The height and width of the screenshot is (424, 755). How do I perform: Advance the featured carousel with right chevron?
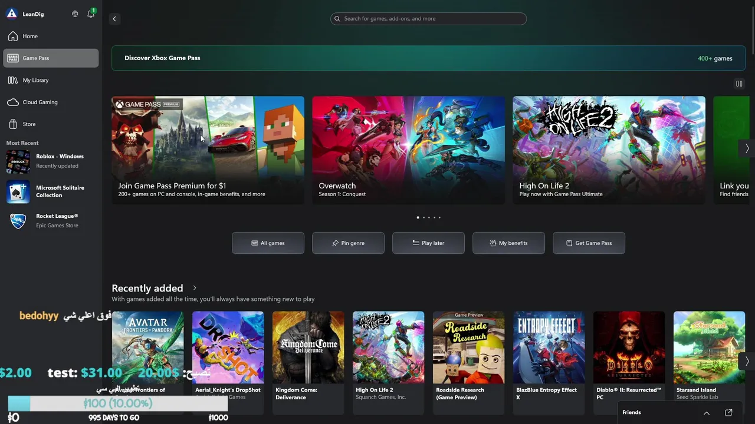click(x=747, y=148)
